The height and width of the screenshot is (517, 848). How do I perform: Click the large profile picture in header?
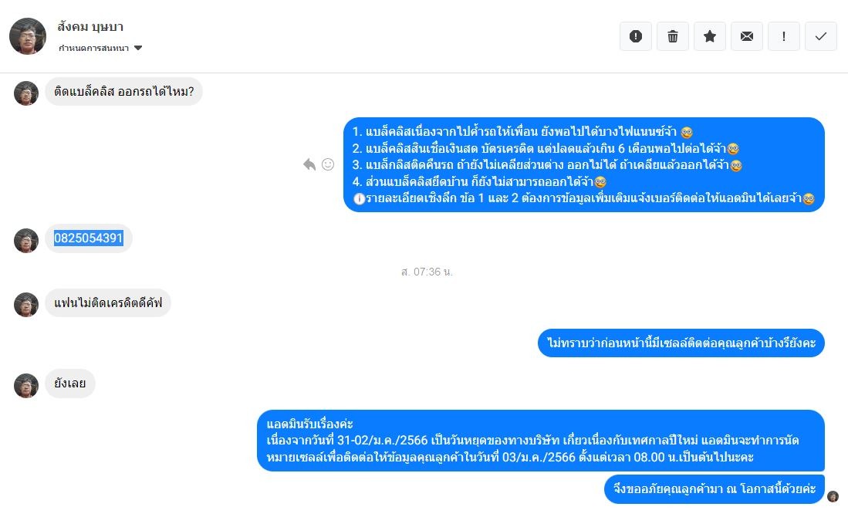coord(28,36)
